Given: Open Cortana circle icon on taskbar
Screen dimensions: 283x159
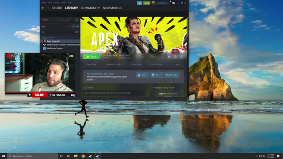Looking at the screenshot, I should coord(61,156).
